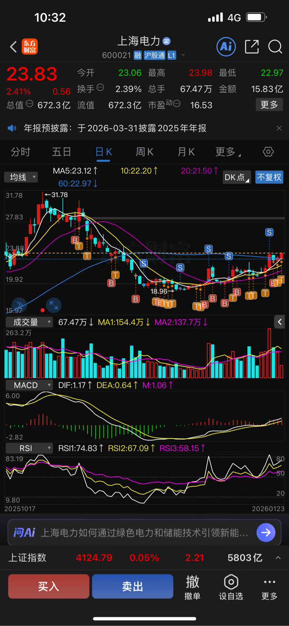Switch to the 周K tab

144,152
